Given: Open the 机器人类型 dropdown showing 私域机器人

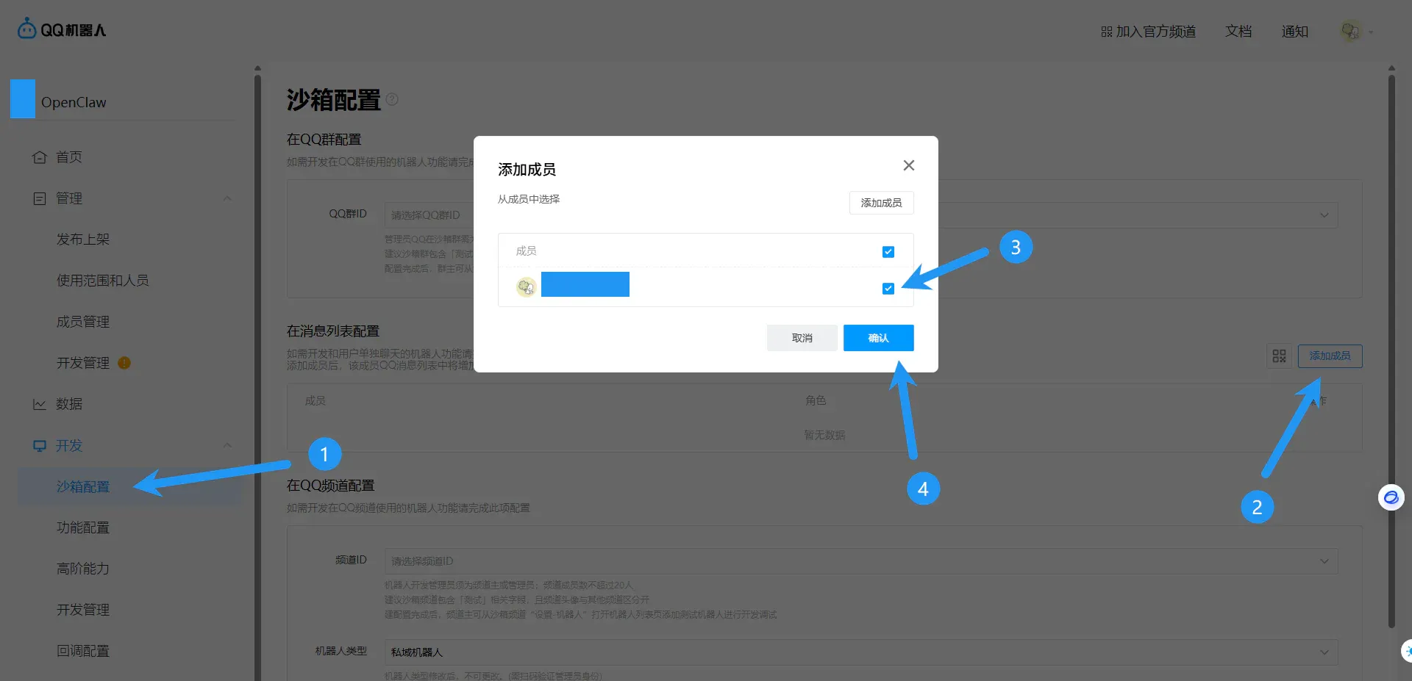Looking at the screenshot, I should point(860,652).
